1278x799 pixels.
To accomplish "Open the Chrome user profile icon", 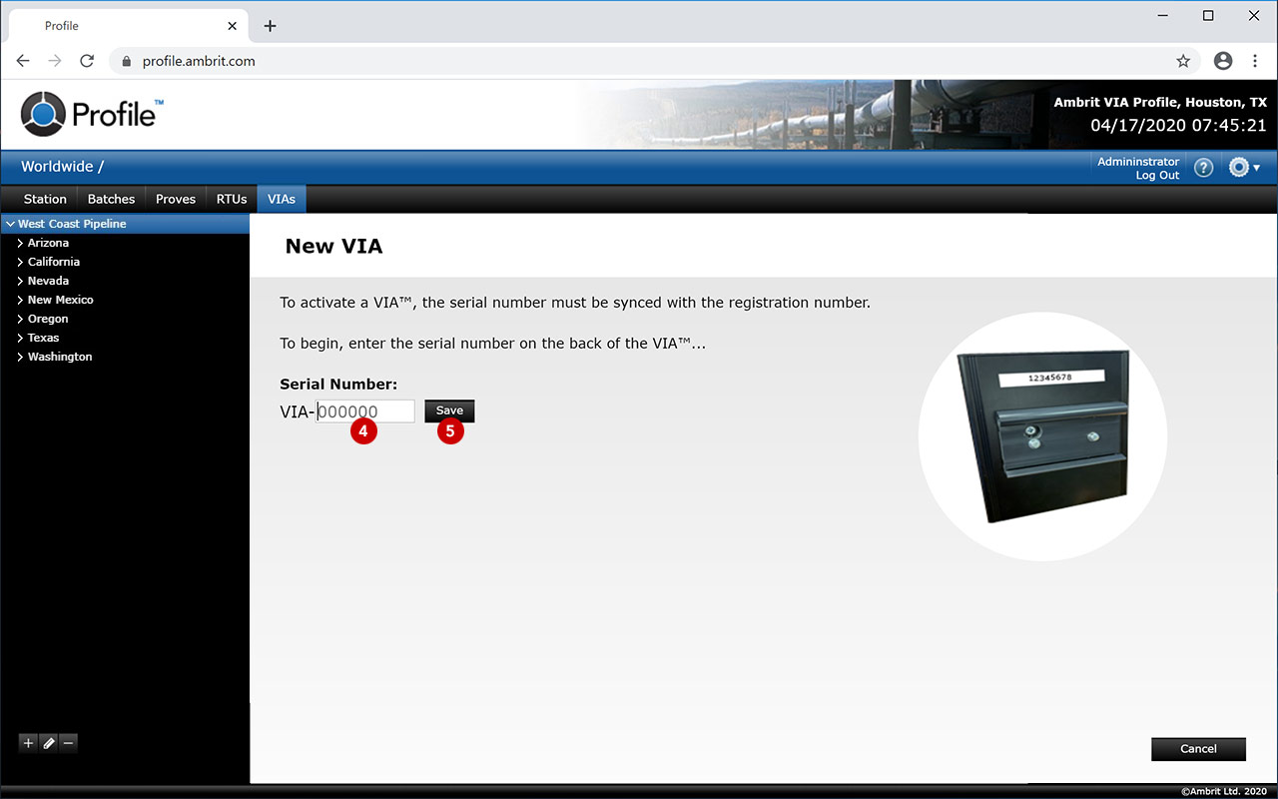I will [1223, 61].
